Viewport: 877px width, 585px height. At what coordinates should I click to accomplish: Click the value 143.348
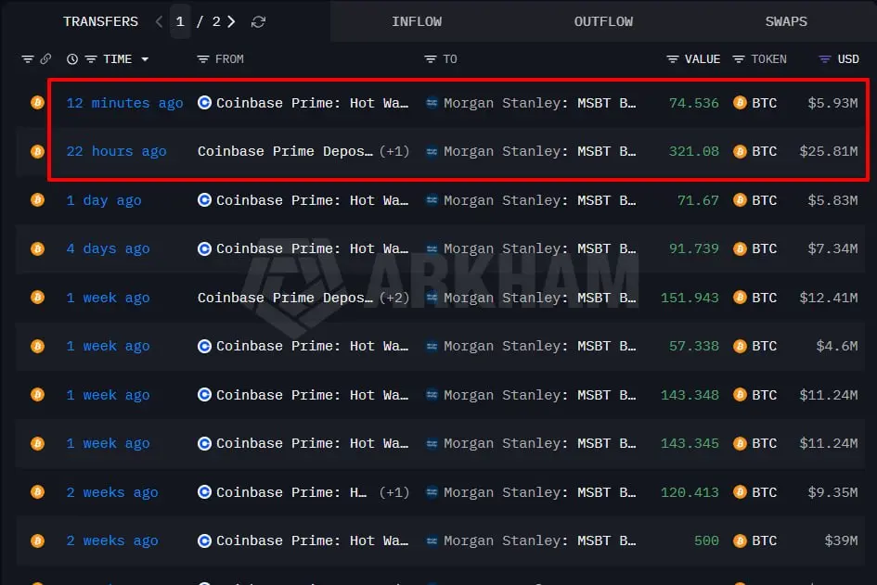[690, 395]
